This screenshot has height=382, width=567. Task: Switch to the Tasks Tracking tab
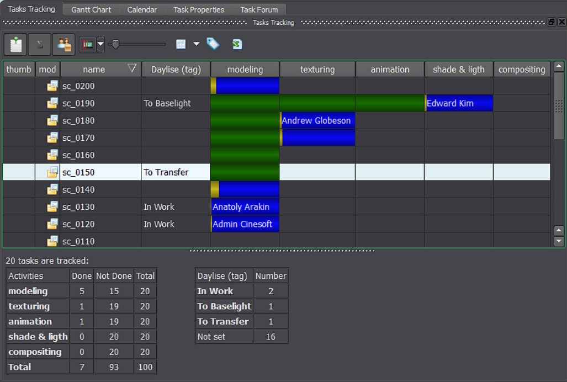tap(31, 9)
